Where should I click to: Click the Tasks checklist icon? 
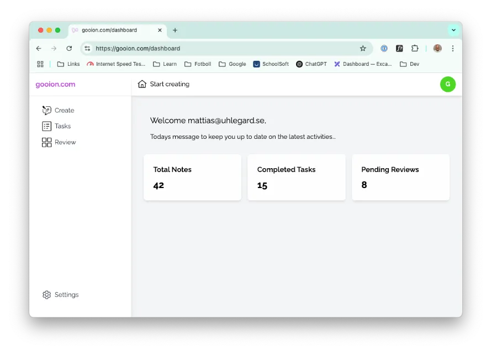(x=46, y=126)
